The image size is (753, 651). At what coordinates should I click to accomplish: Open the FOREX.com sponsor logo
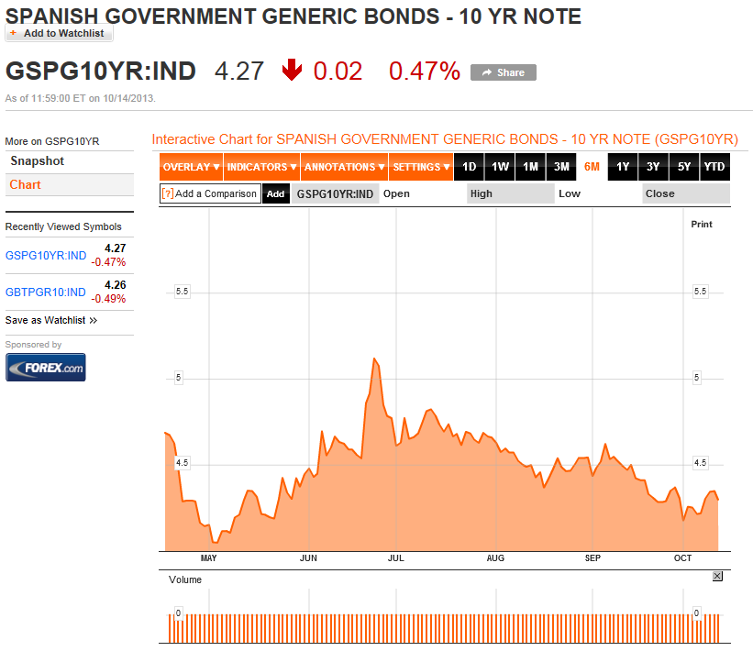point(46,368)
